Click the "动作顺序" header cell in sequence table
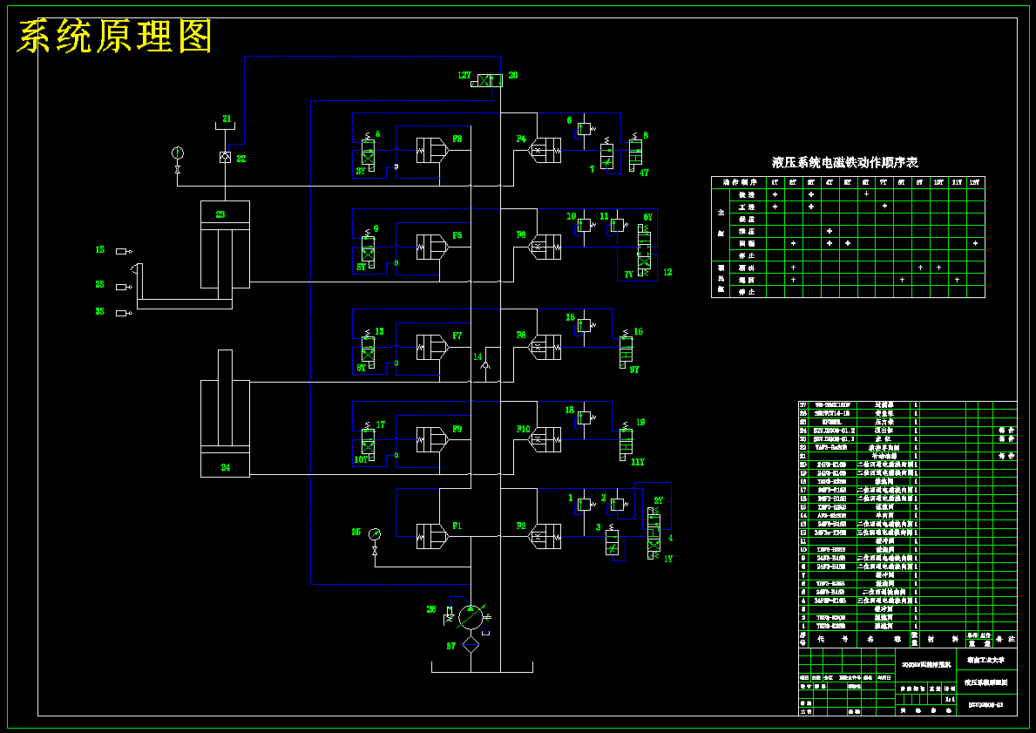Screen dimensions: 1036x733 (x=738, y=182)
